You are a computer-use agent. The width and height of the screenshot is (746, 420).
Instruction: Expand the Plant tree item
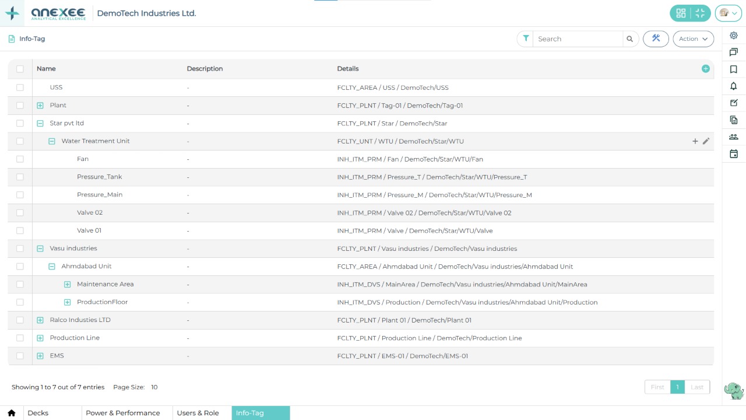coord(40,105)
